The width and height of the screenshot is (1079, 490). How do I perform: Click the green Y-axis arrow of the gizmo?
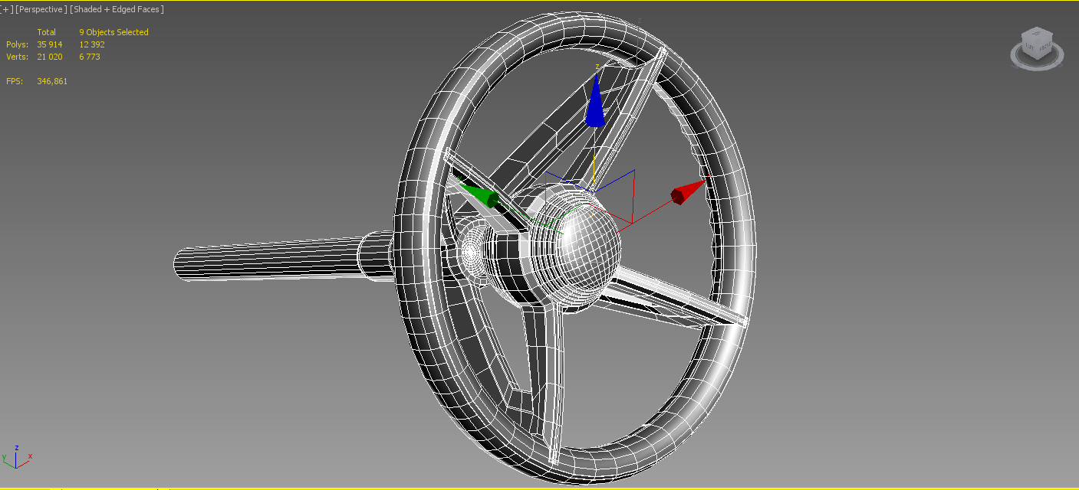tap(475, 195)
